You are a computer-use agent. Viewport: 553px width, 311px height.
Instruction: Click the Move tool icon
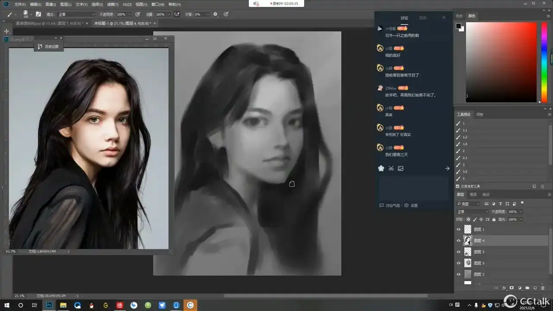(x=6, y=31)
